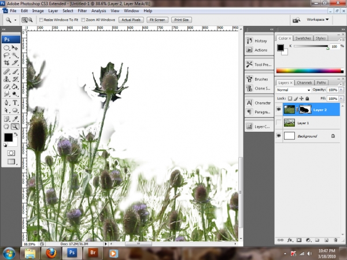
Task: Select the Slice tool
Action: tap(15, 62)
